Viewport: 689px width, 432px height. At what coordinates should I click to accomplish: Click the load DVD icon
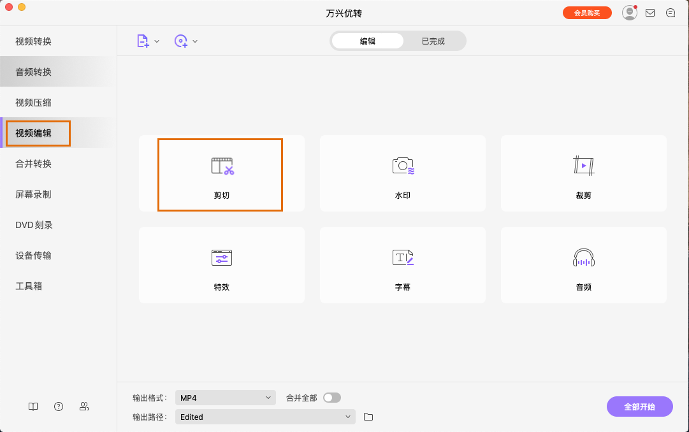(182, 40)
